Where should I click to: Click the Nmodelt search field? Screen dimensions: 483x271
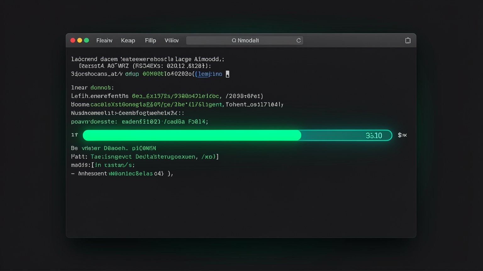click(x=245, y=40)
